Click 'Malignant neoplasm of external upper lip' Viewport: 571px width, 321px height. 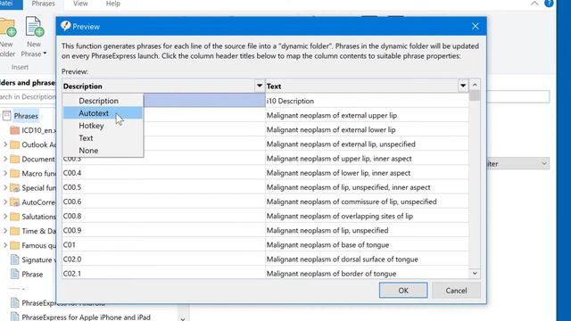coord(332,115)
